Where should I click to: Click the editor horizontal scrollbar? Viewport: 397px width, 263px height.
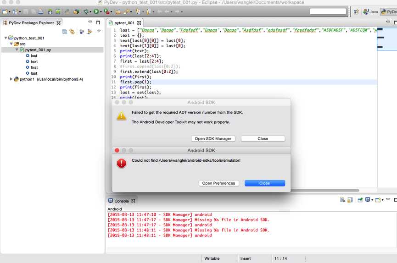[x=325, y=190]
